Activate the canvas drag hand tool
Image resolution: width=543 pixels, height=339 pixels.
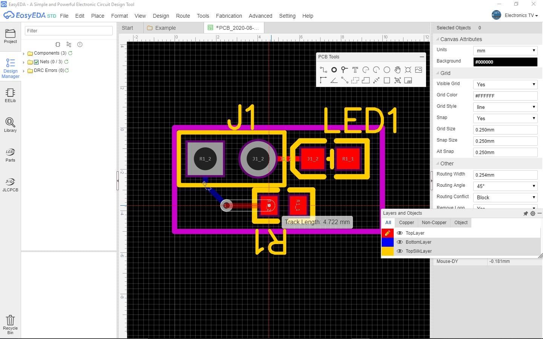coord(397,70)
